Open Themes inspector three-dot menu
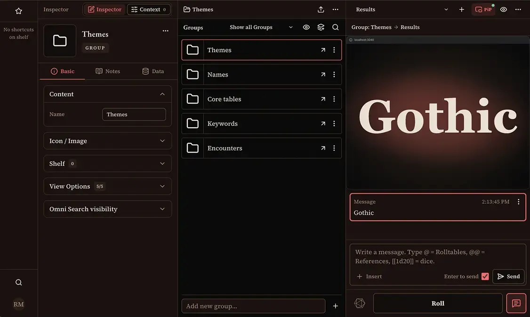This screenshot has width=530, height=317. [x=165, y=31]
